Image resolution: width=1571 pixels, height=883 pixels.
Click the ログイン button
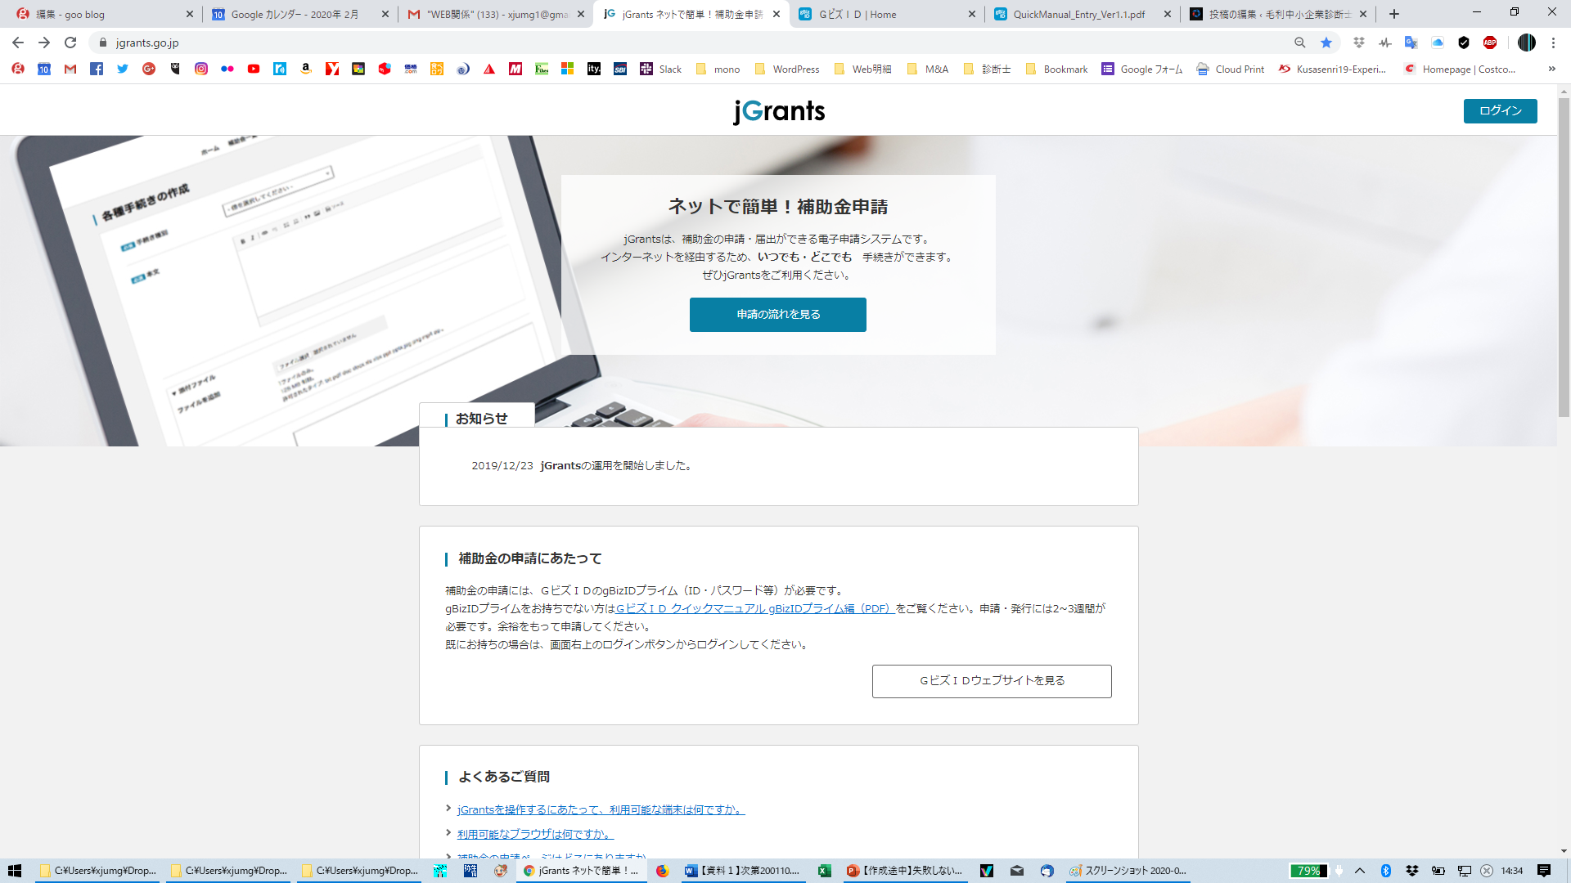(1500, 111)
